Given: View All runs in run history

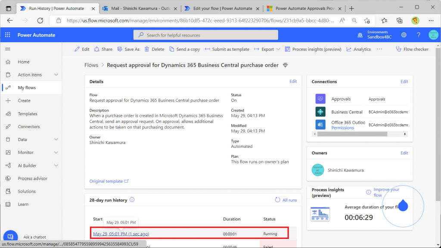Looking at the screenshot, I should 286,200.
